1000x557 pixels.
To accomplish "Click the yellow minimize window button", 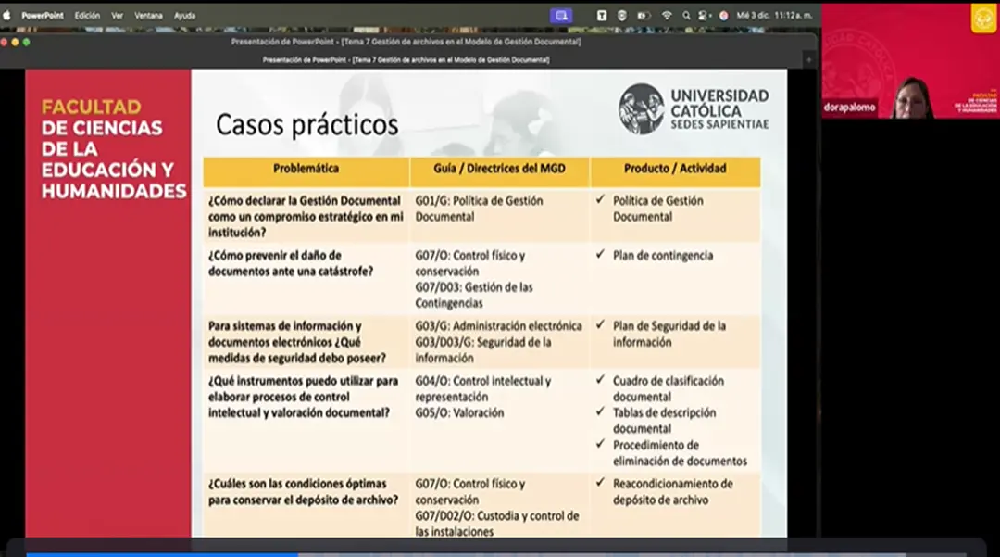I will tap(15, 42).
